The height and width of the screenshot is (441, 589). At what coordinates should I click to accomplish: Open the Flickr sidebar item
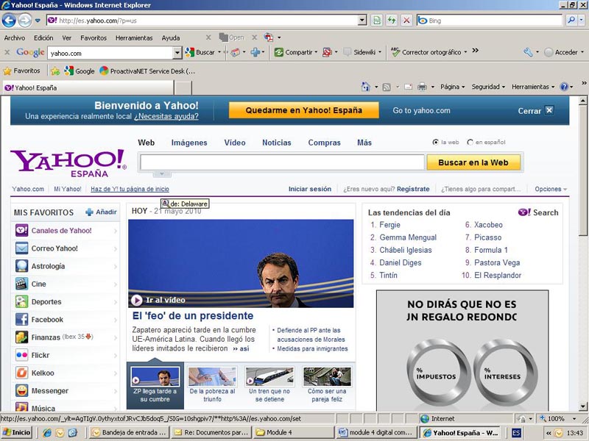point(40,355)
